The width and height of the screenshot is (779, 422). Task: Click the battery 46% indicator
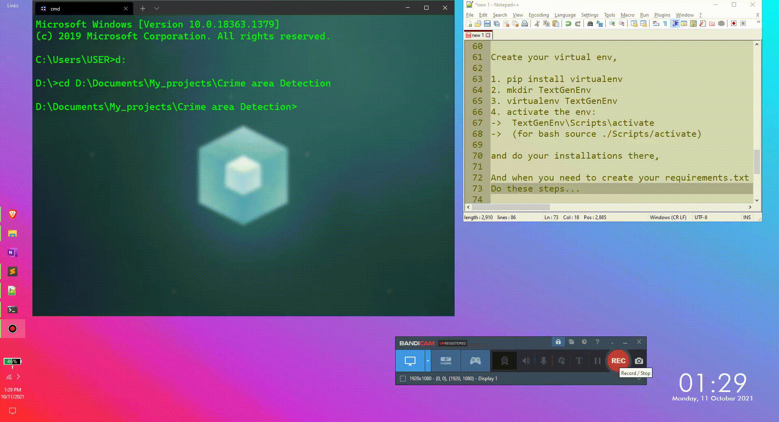pos(12,362)
